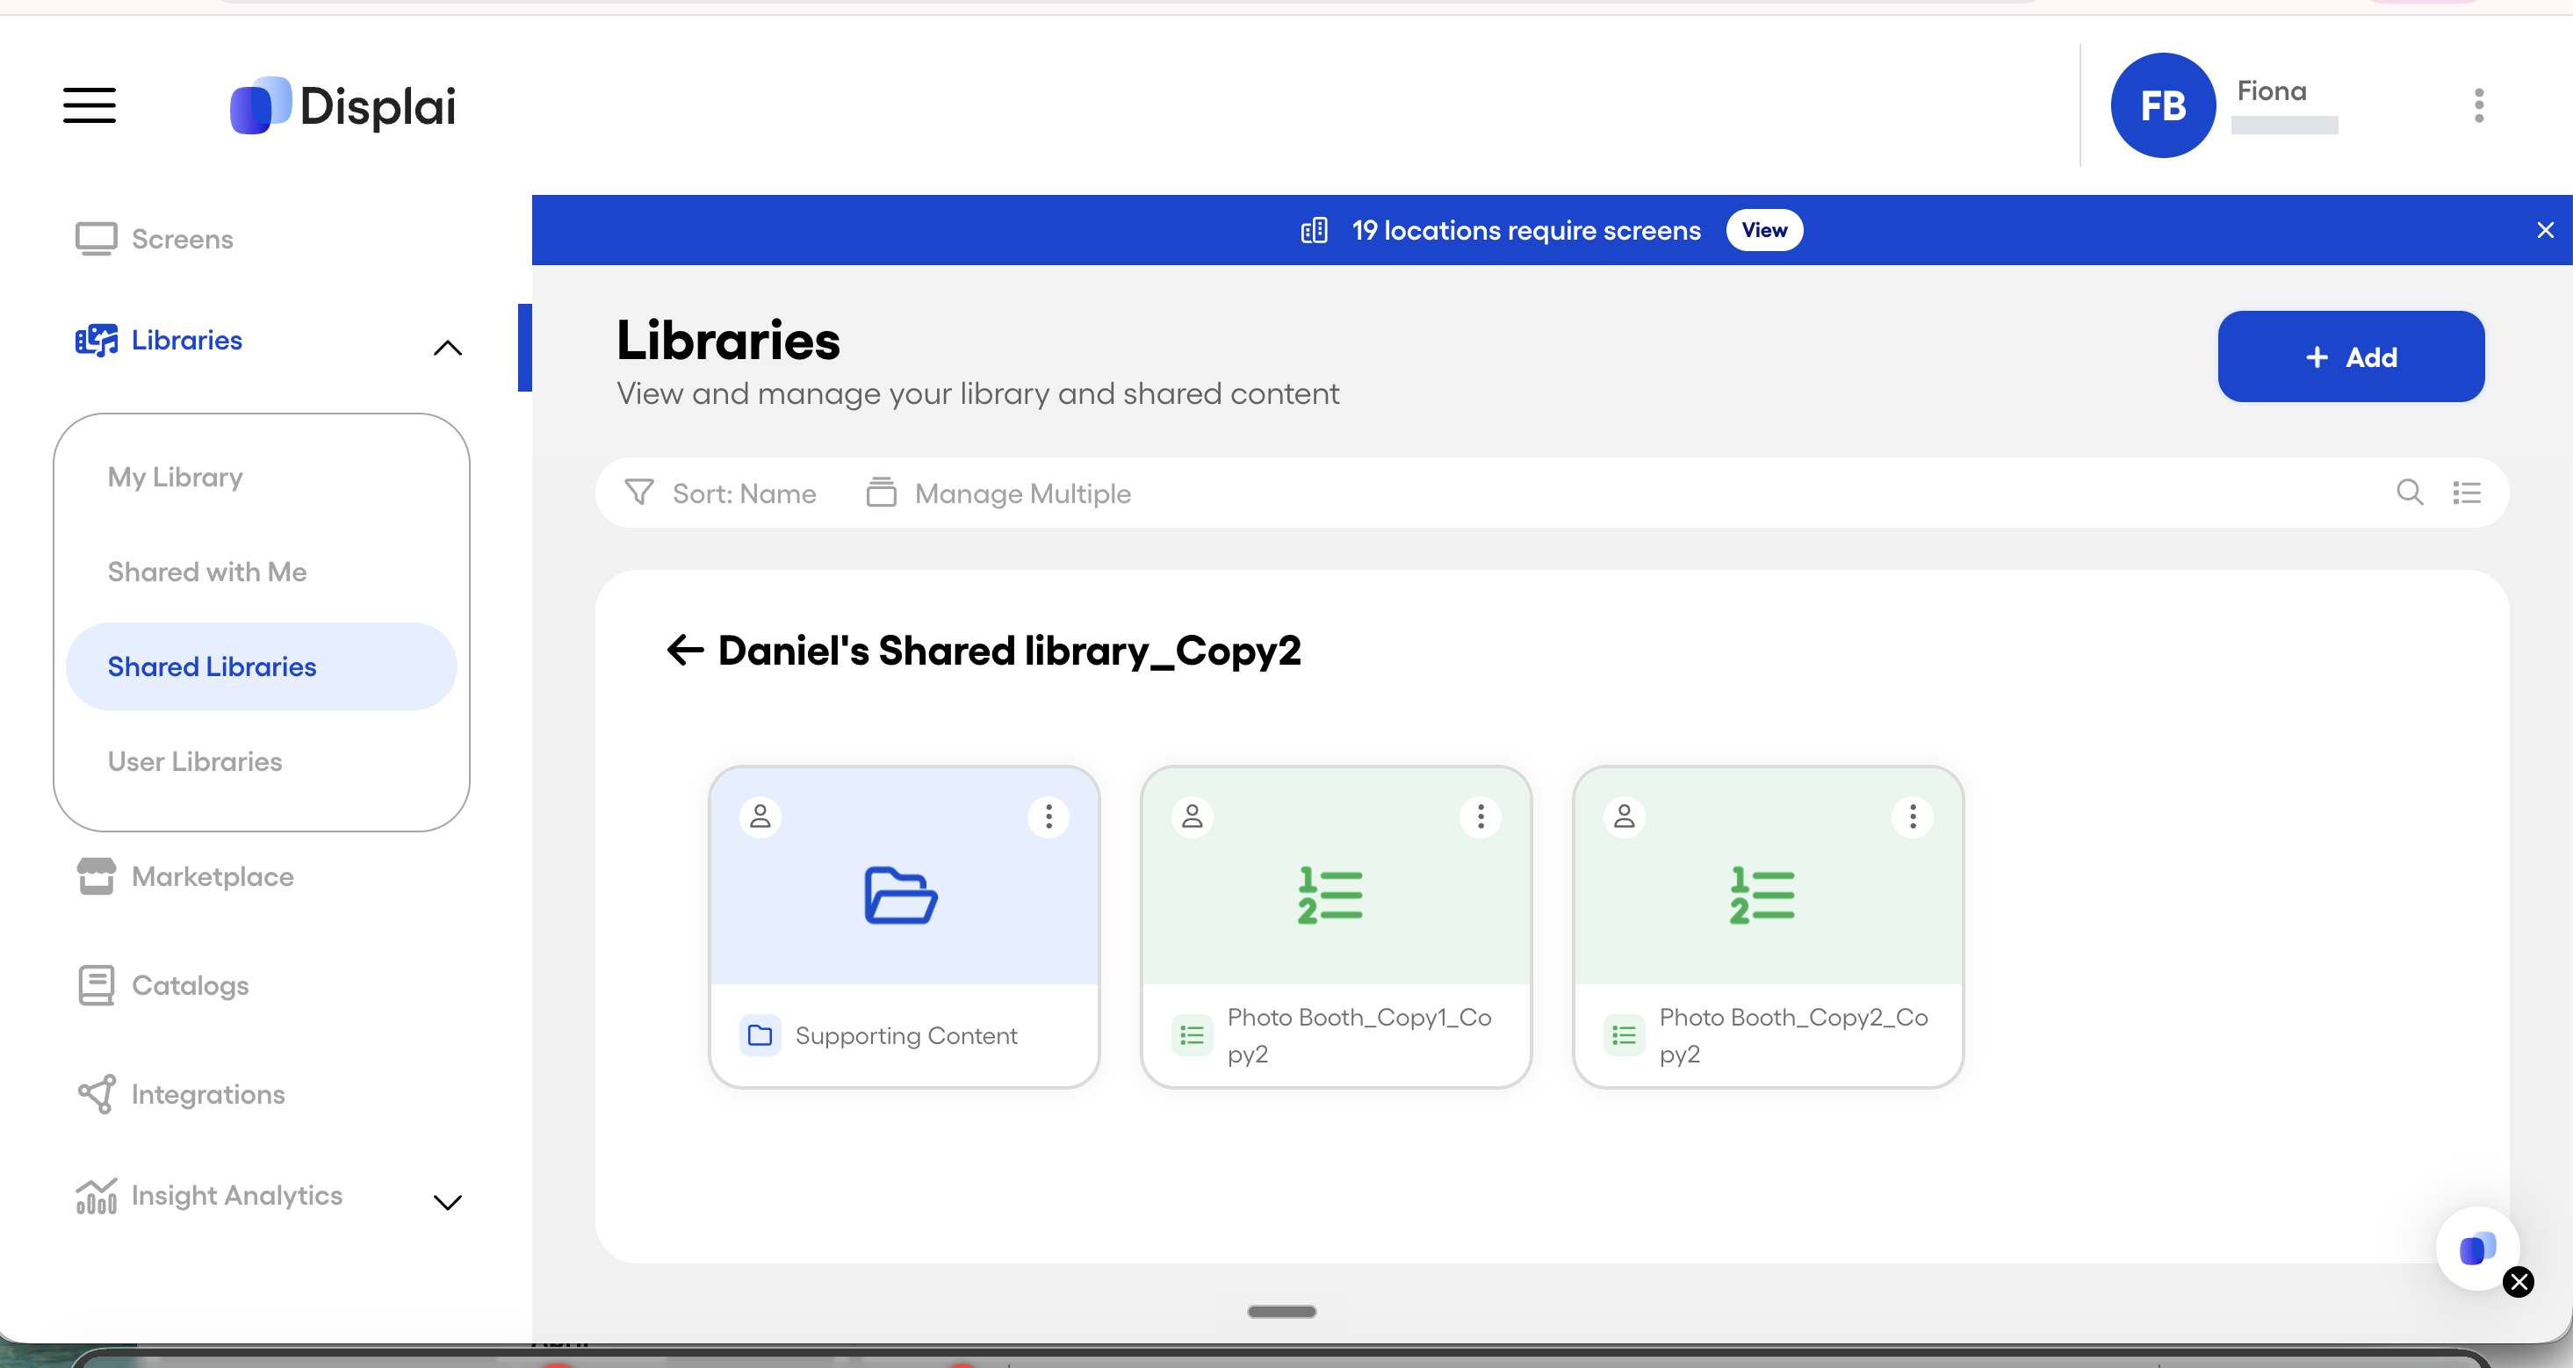Viewport: 2573px width, 1368px height.
Task: Open options menu on Supporting Content card
Action: pyautogui.click(x=1048, y=817)
